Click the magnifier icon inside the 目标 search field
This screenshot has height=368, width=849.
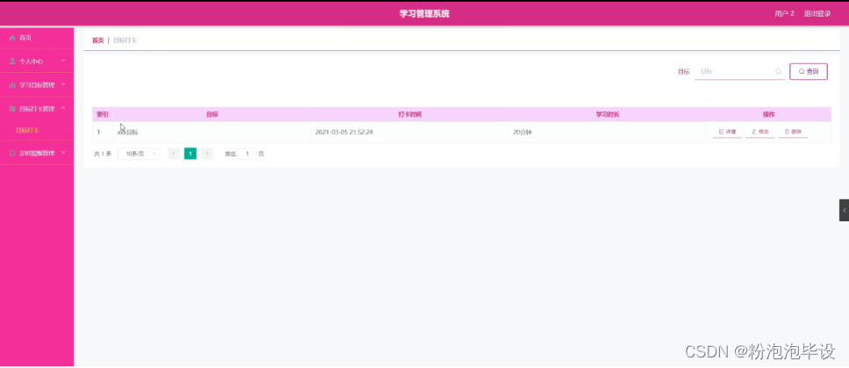778,71
